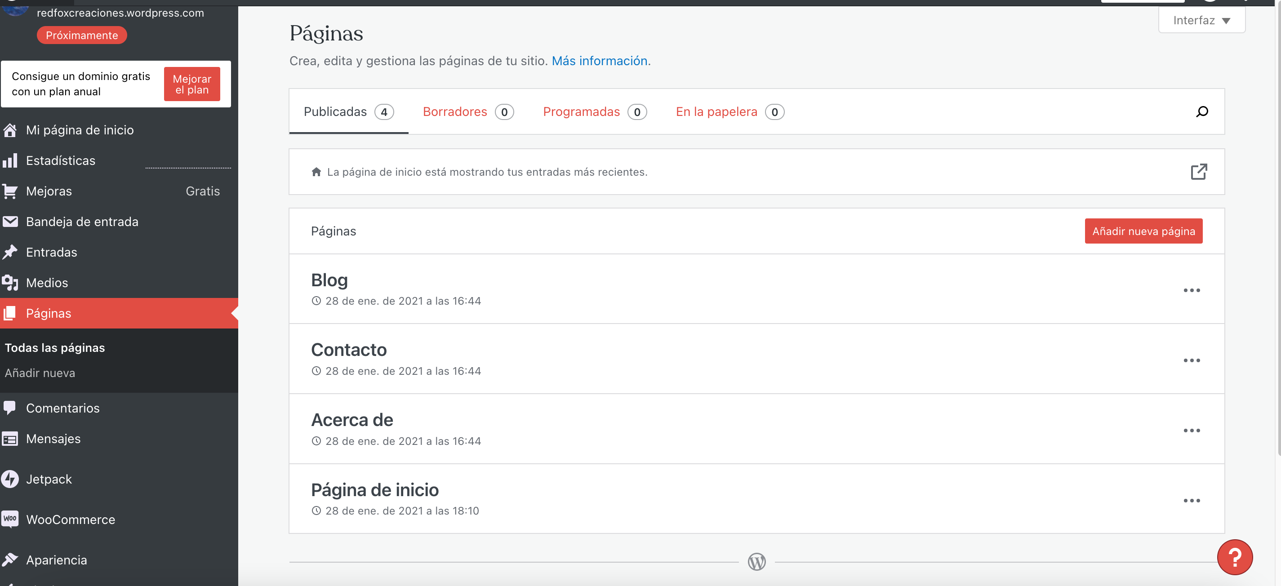This screenshot has width=1281, height=586.
Task: Open the page search magnifier icon
Action: (x=1202, y=112)
